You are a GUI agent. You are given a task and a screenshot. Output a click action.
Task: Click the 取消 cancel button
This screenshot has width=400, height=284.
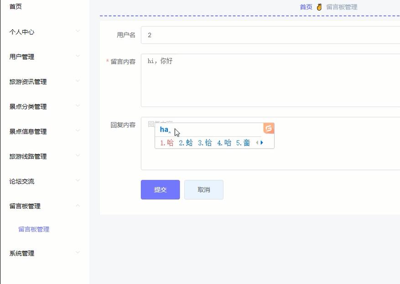pyautogui.click(x=203, y=190)
